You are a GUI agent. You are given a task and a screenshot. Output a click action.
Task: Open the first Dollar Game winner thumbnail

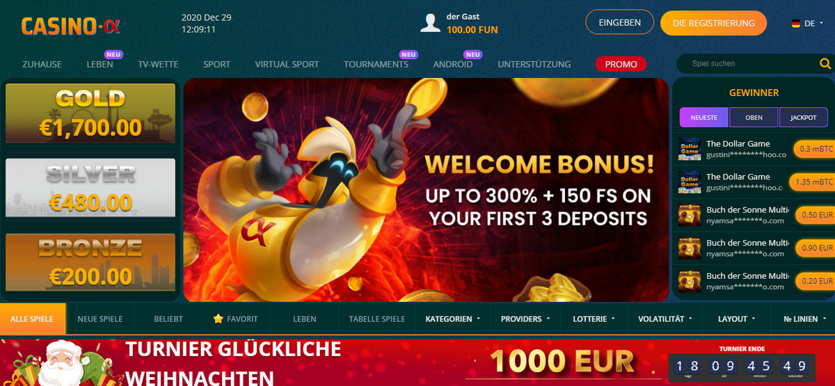[x=689, y=150]
